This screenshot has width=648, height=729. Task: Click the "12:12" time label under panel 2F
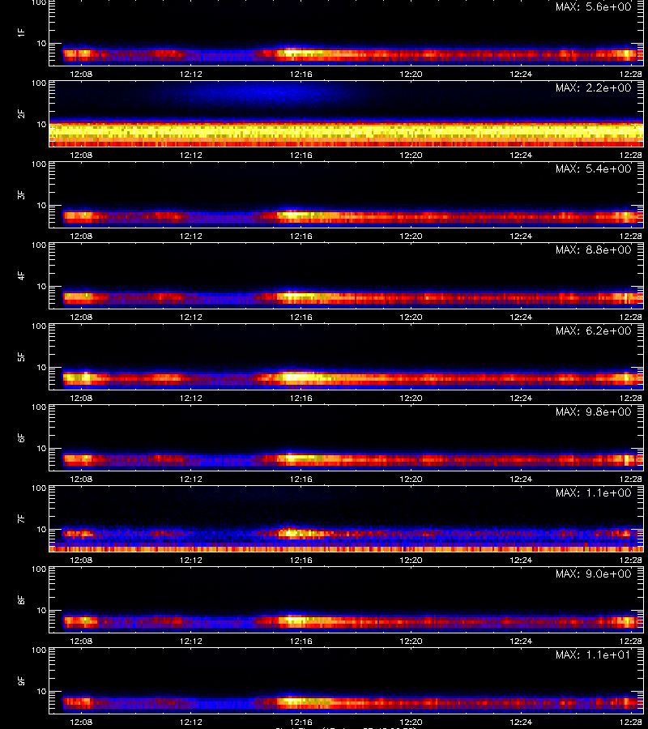coord(191,156)
